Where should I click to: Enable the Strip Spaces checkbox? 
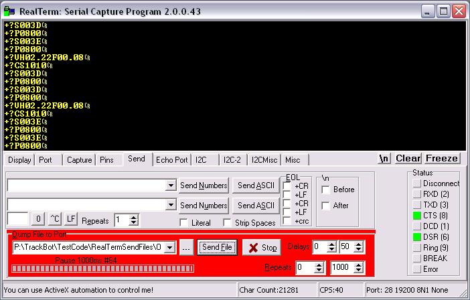228,222
